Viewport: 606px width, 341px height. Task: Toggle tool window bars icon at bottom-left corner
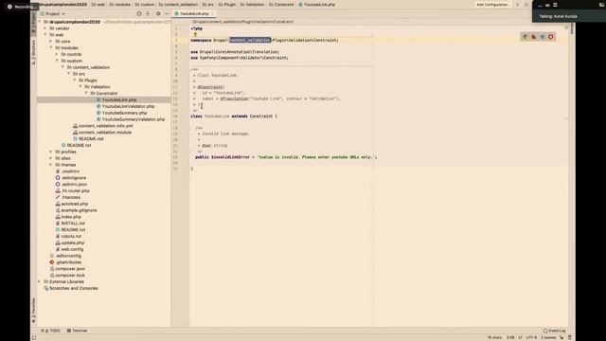click(34, 337)
